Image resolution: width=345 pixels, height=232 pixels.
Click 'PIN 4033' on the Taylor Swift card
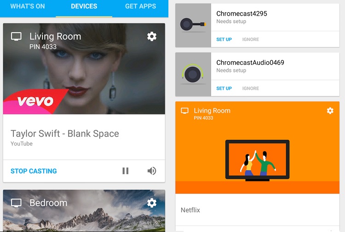pos(43,46)
